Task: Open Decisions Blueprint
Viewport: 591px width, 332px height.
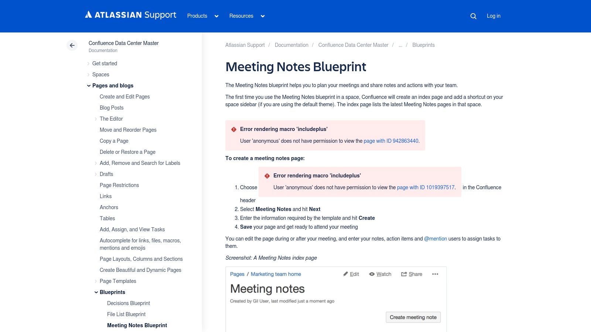Action: click(x=129, y=303)
